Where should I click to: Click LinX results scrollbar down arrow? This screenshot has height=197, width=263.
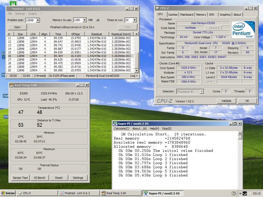click(137, 71)
